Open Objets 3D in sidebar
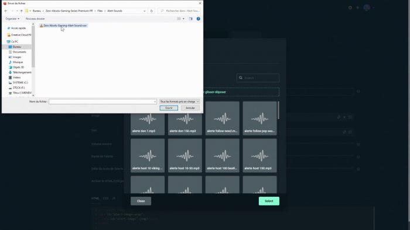 (x=16, y=67)
